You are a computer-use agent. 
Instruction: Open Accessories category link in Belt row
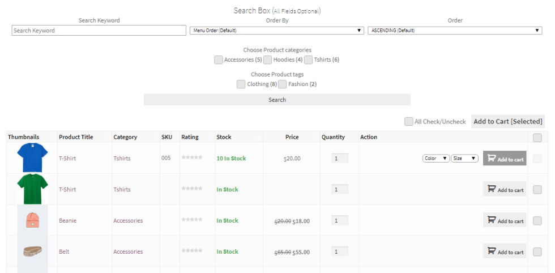click(128, 251)
